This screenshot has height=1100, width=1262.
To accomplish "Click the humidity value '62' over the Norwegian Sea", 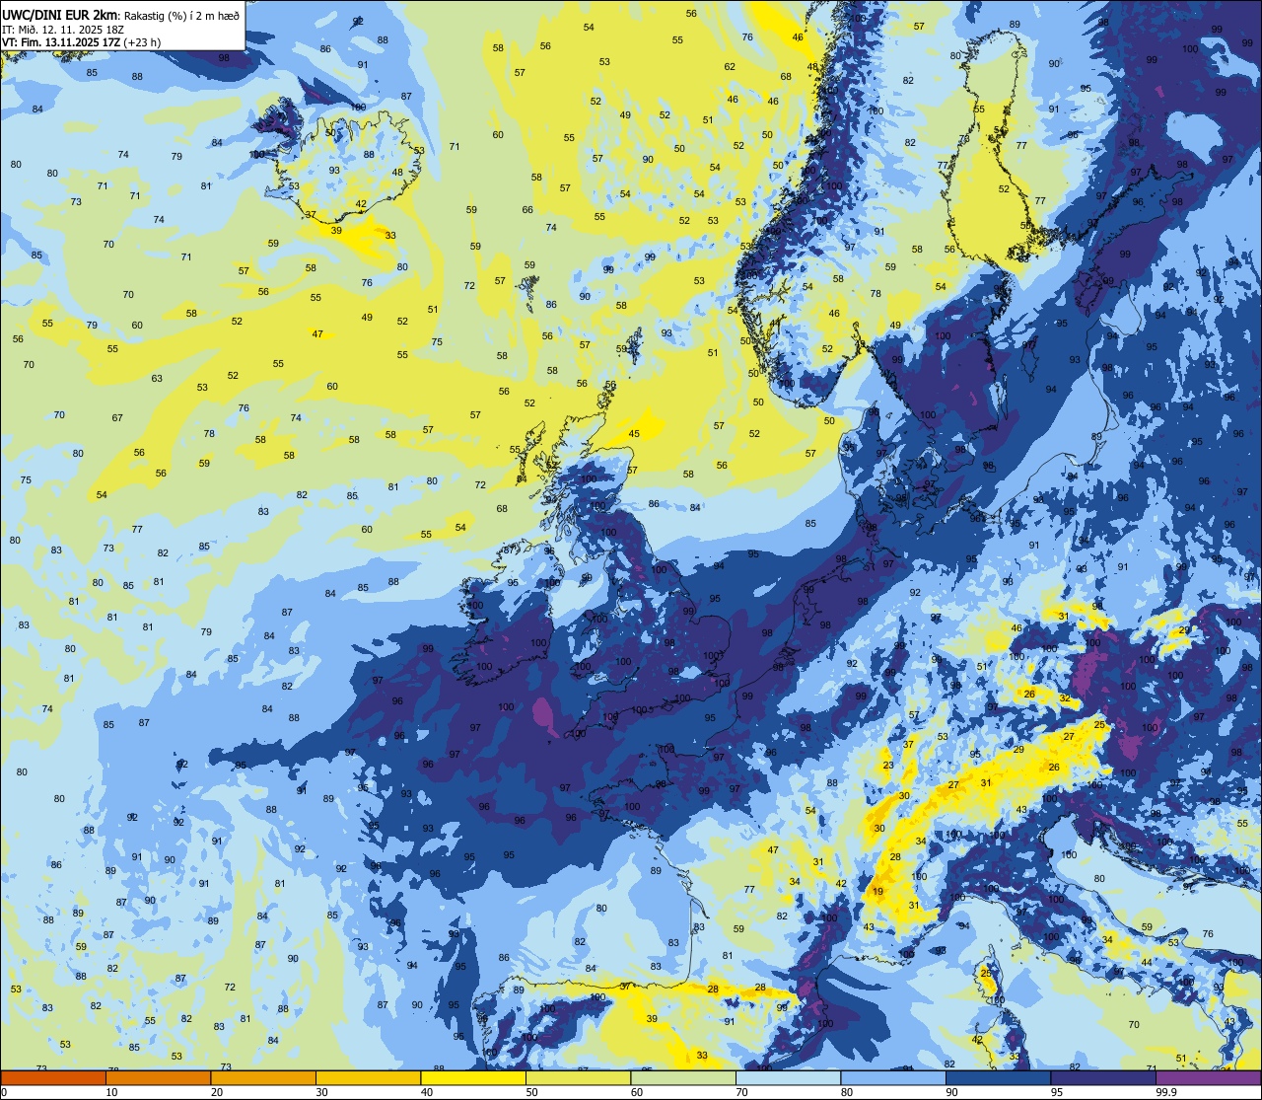I will point(730,67).
